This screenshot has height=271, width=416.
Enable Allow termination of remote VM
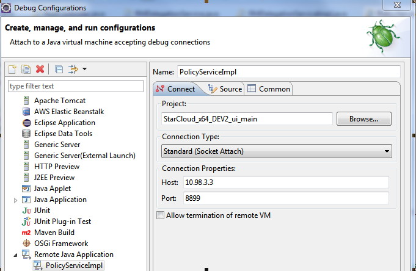coord(160,215)
